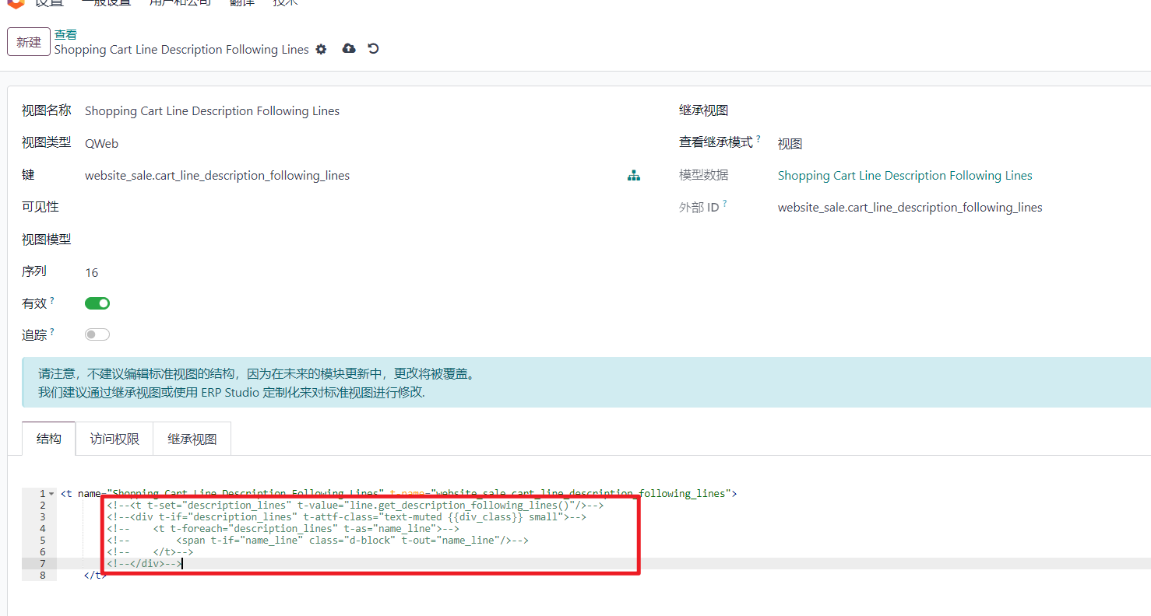Click the 继承视图 field on the right
Image resolution: width=1151 pixels, height=616 pixels.
[964, 111]
